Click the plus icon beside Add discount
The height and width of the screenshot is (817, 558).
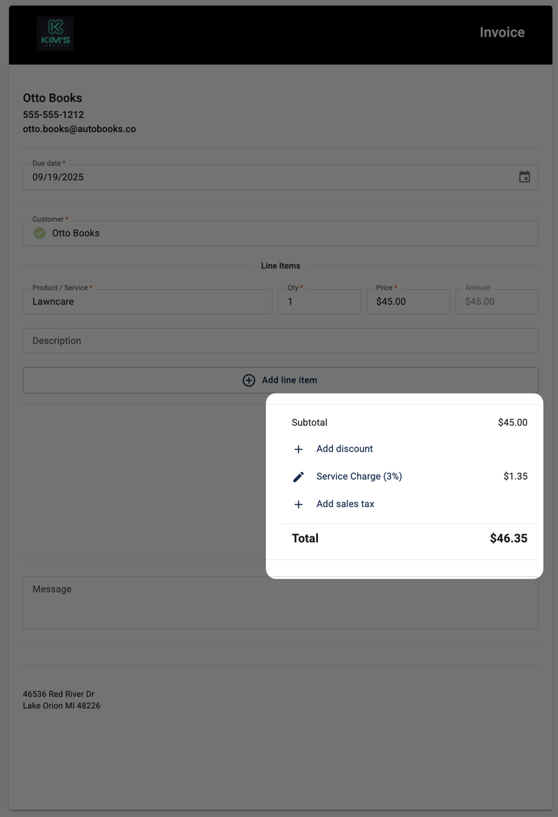(299, 449)
